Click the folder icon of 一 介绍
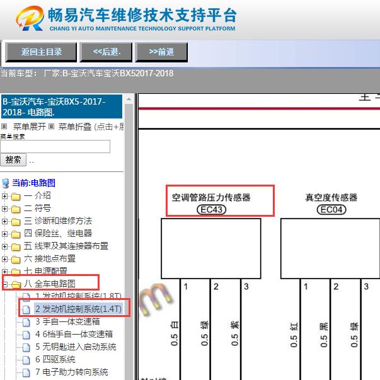This screenshot has width=380, height=380. pyautogui.click(x=16, y=196)
